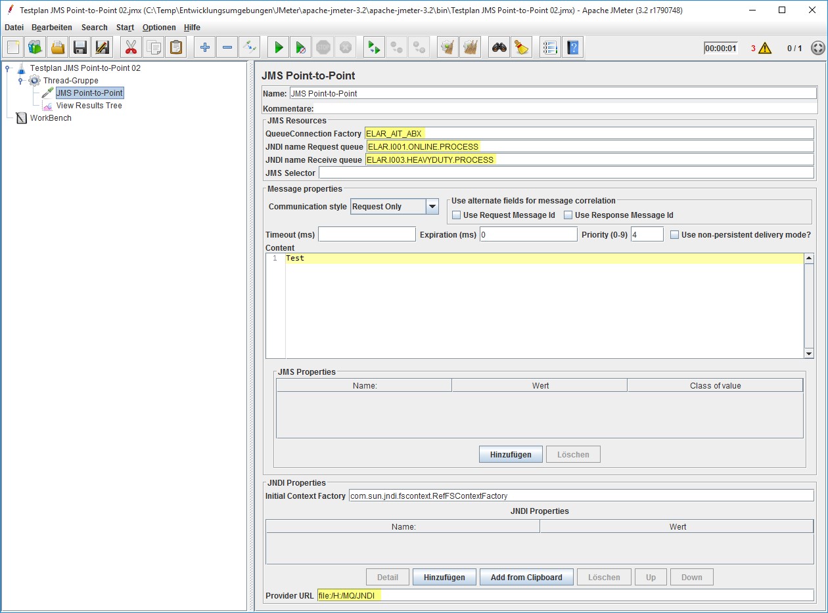Click the Expiration (ms) field
Screen dimensions: 828x613
529,234
